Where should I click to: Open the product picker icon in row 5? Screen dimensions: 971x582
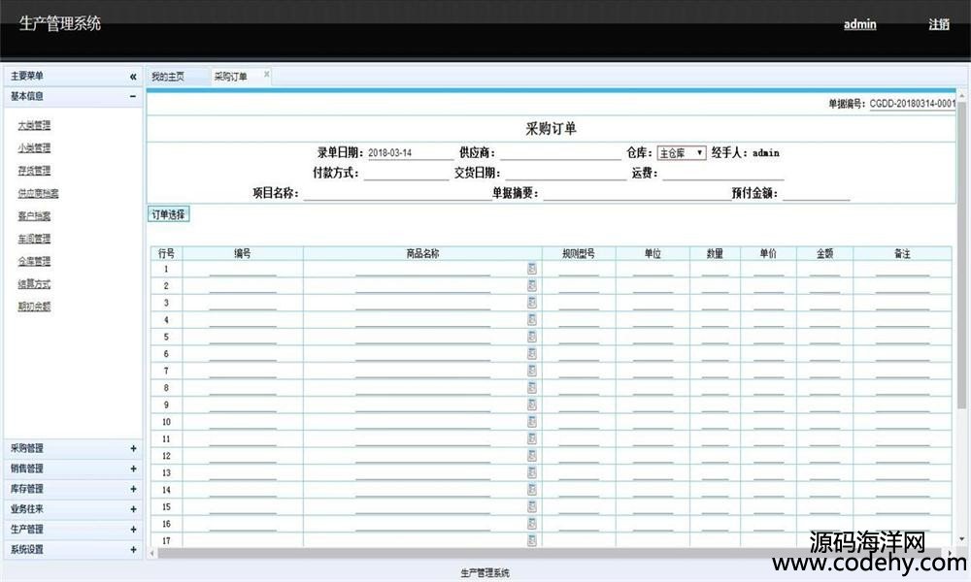click(x=532, y=337)
